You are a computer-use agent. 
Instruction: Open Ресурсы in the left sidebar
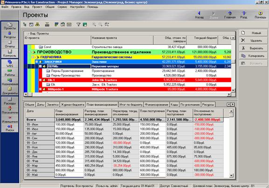point(10,35)
